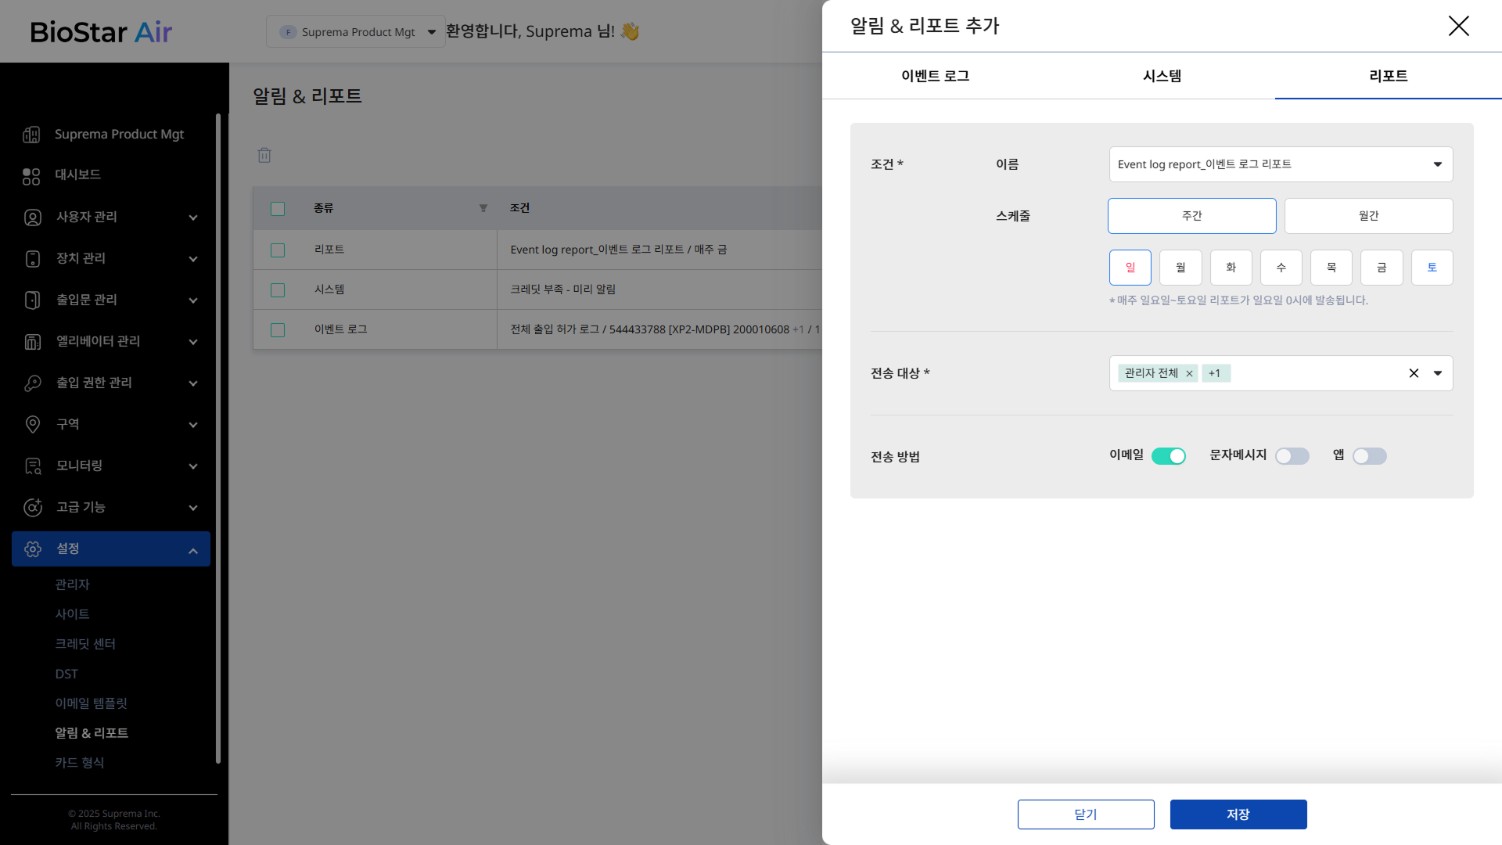
Task: Disable the email (이메일) delivery toggle
Action: (x=1168, y=456)
